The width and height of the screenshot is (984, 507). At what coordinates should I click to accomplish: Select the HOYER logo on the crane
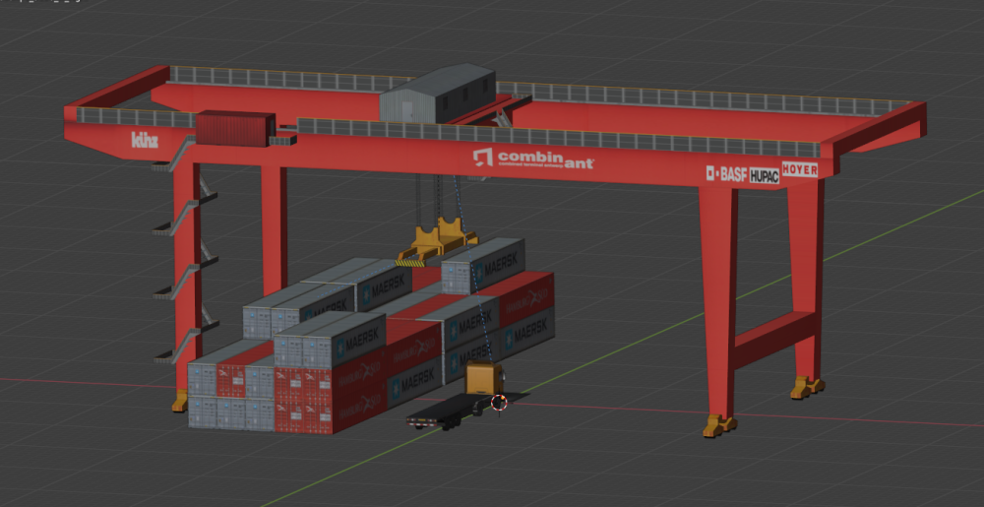pyautogui.click(x=800, y=169)
